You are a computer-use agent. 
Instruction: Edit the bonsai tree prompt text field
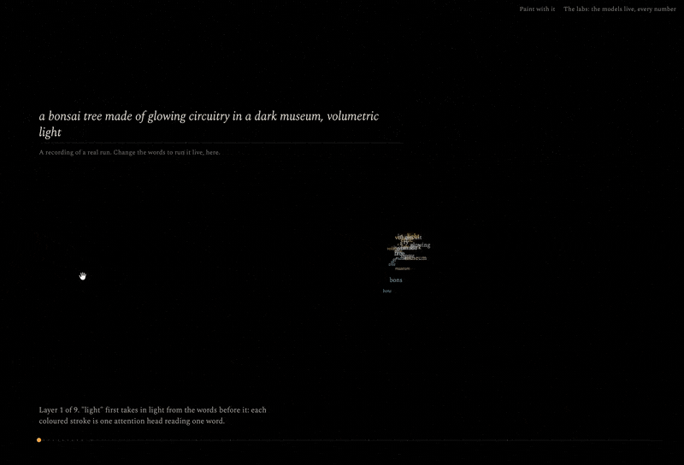tap(221, 124)
